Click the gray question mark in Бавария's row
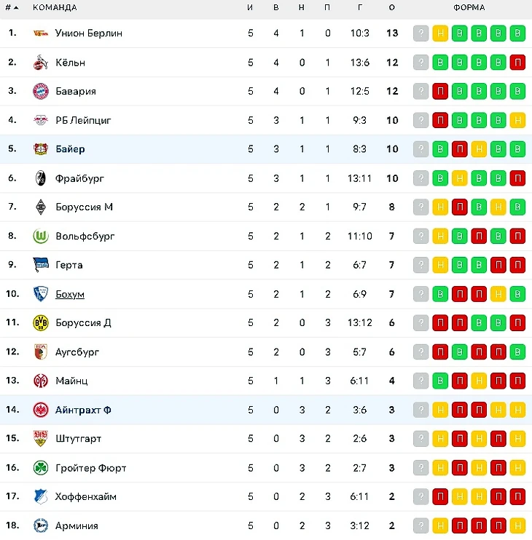 click(x=420, y=92)
